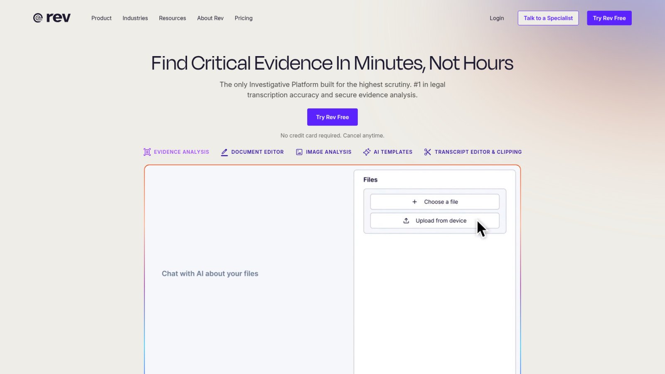
Task: Click the Document Editor pencil icon
Action: [x=224, y=152]
